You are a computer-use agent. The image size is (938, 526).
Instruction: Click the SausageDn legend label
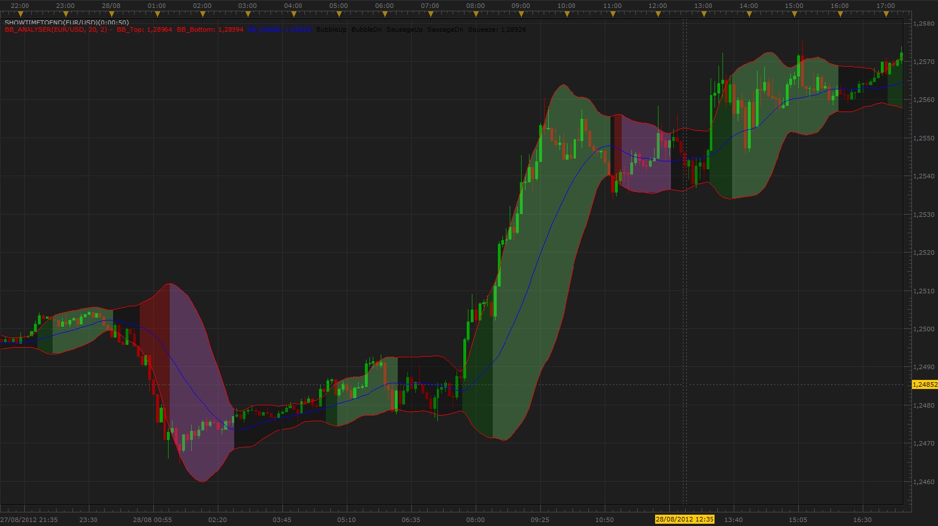[445, 29]
